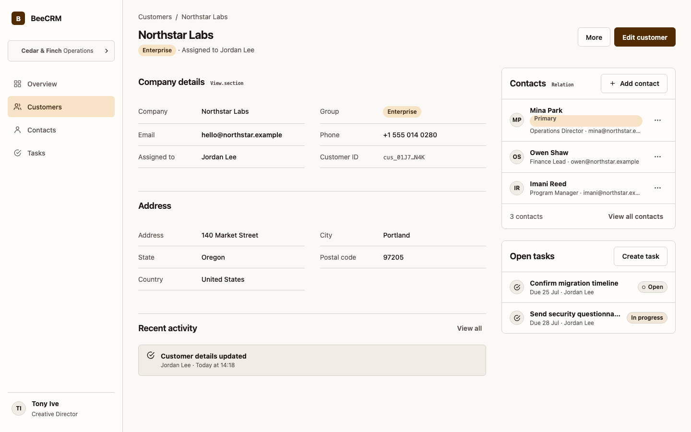Click the Jordan Lee assigned-to value
691x432 pixels.
[x=219, y=157]
